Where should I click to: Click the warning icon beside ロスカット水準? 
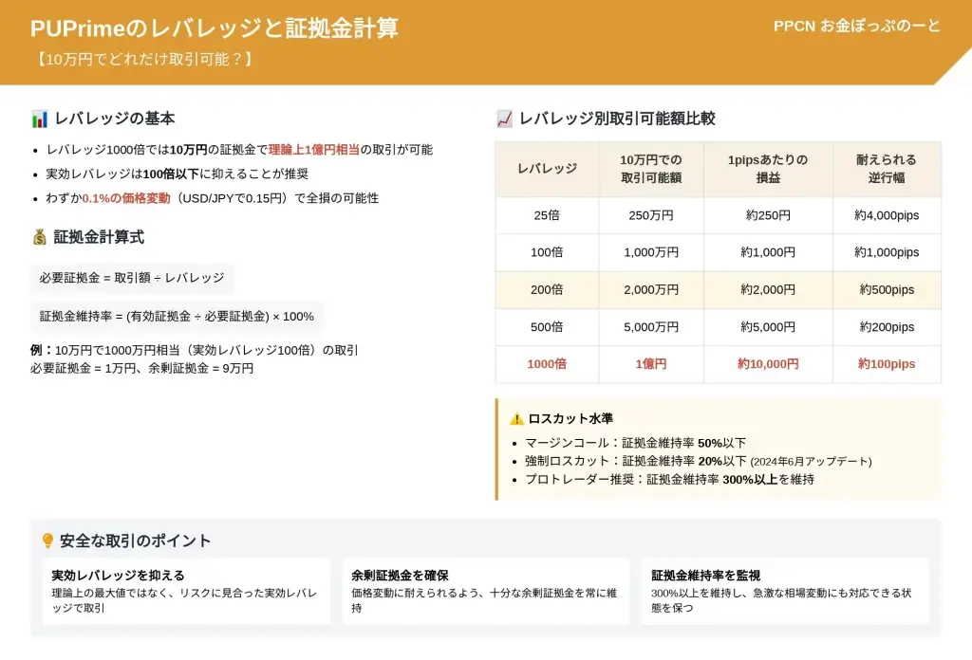tap(516, 418)
